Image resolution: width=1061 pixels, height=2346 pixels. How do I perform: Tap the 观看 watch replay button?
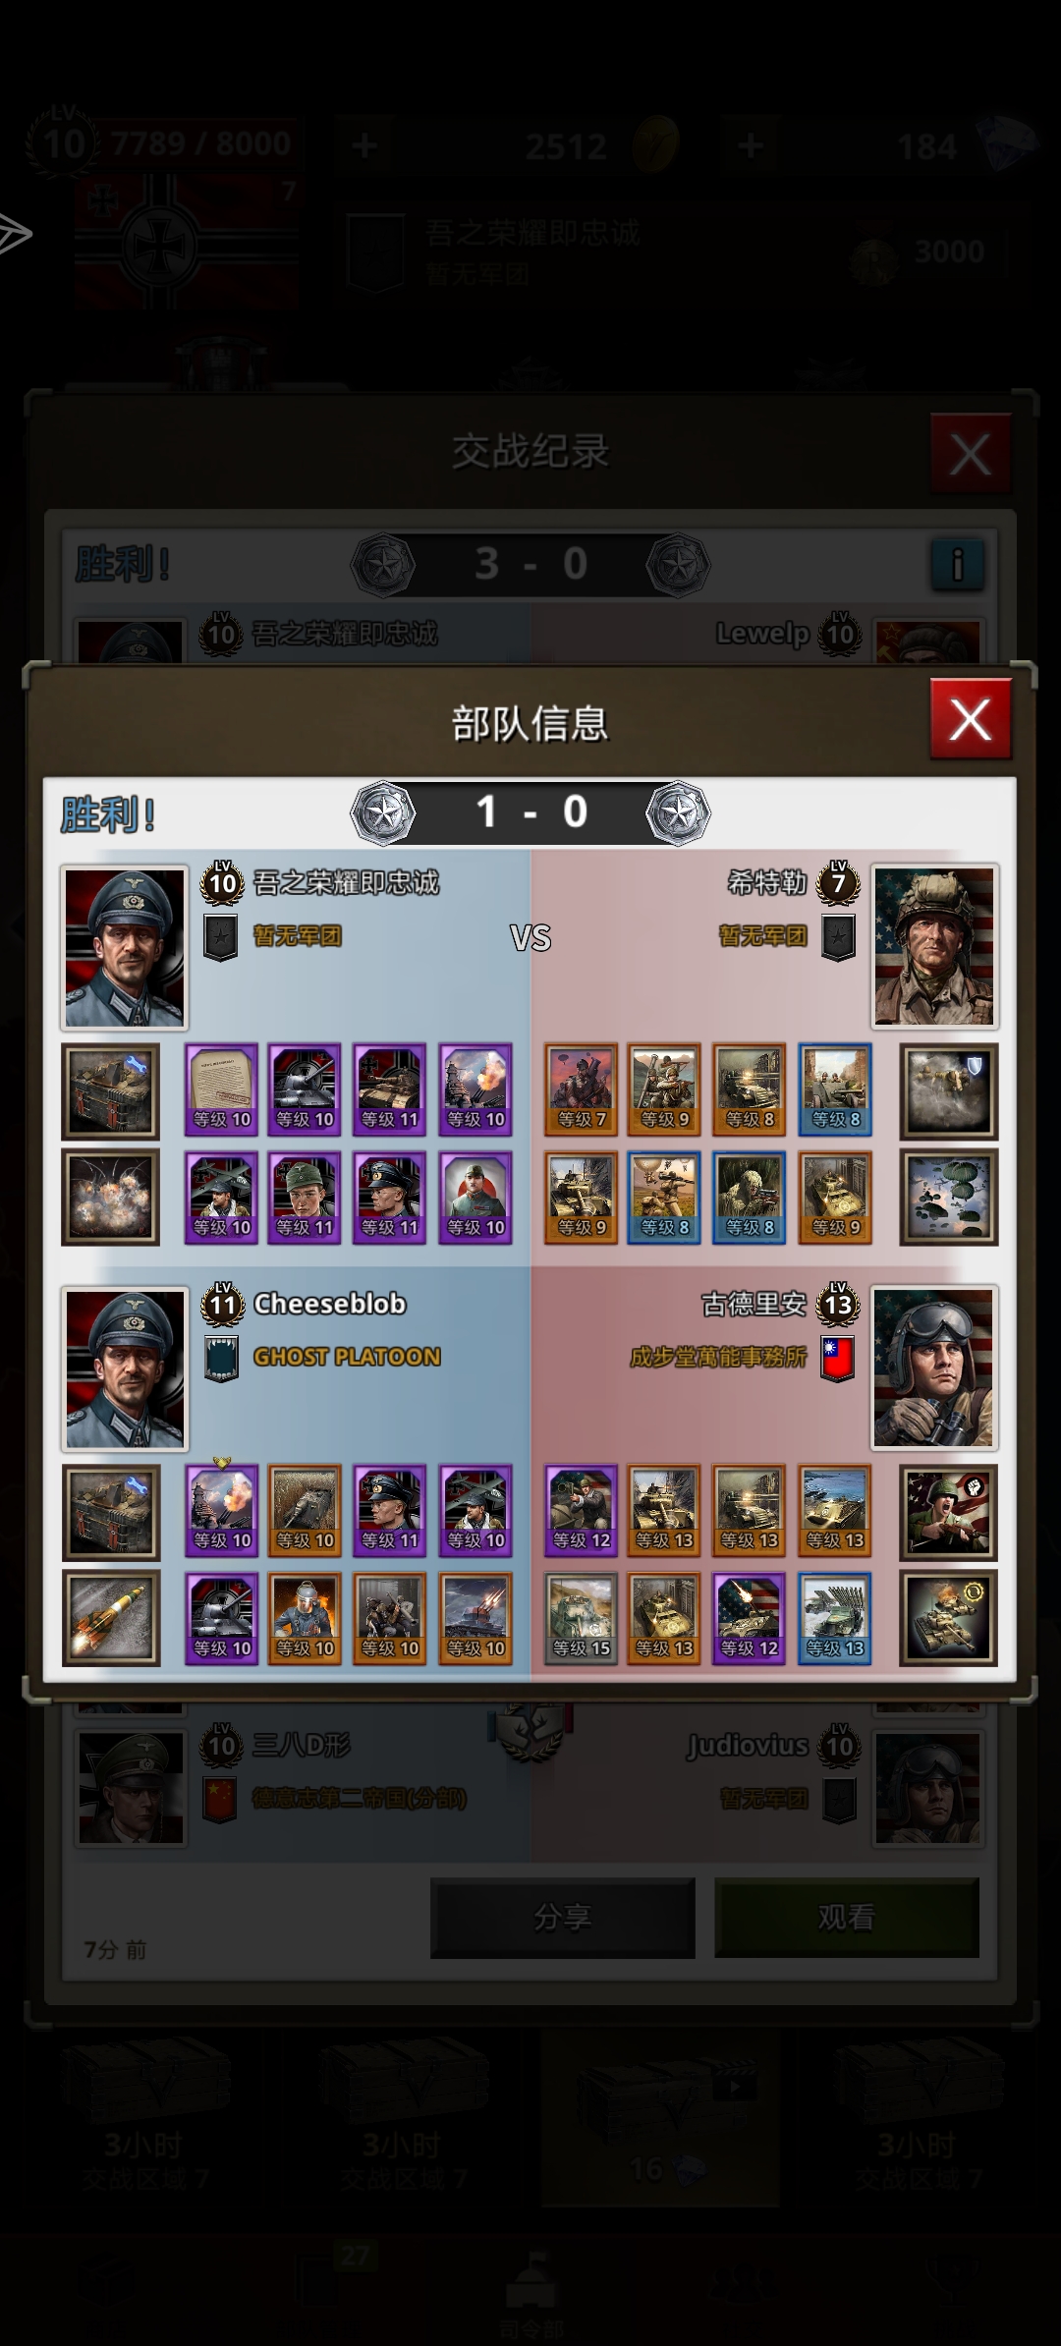pos(846,1917)
